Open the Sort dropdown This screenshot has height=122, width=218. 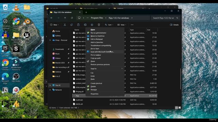click(109, 25)
